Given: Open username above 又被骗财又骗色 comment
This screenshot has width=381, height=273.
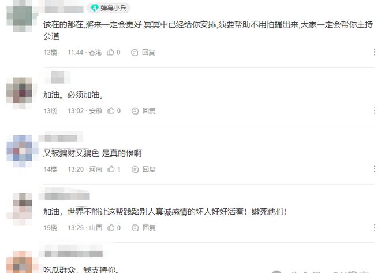Looking at the screenshot, I should (61, 138).
